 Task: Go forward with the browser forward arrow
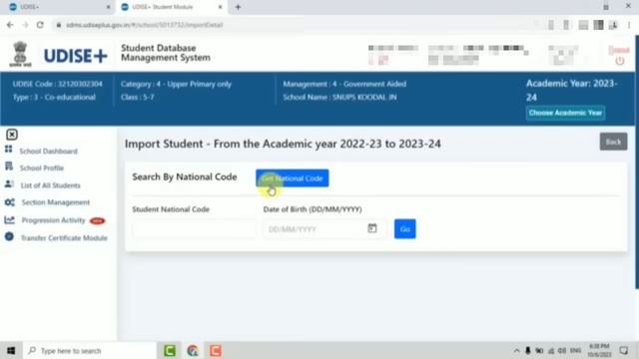pos(25,25)
